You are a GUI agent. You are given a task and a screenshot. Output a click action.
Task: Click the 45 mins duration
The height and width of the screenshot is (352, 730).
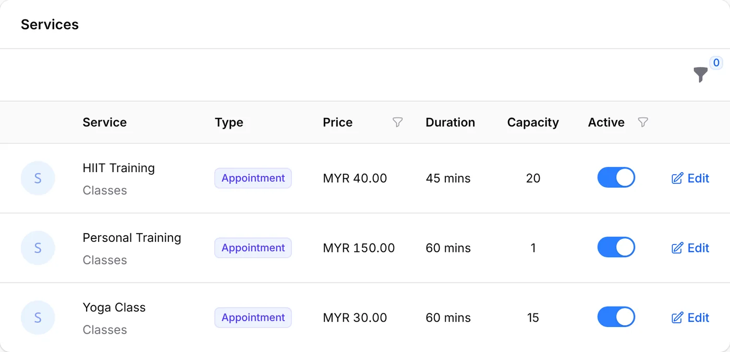(448, 178)
